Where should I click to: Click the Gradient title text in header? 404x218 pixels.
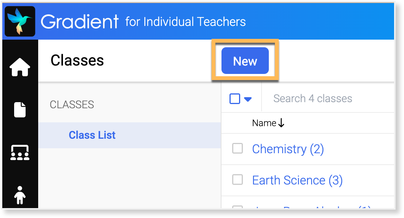click(x=80, y=22)
